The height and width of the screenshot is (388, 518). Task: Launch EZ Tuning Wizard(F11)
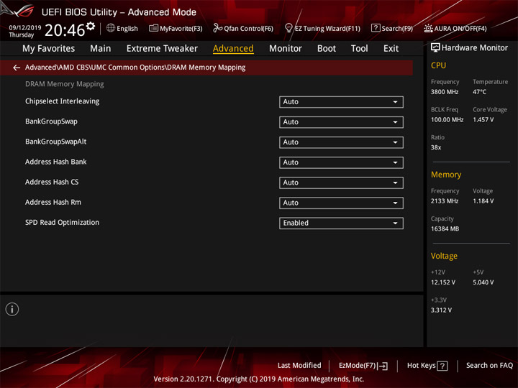click(x=322, y=28)
